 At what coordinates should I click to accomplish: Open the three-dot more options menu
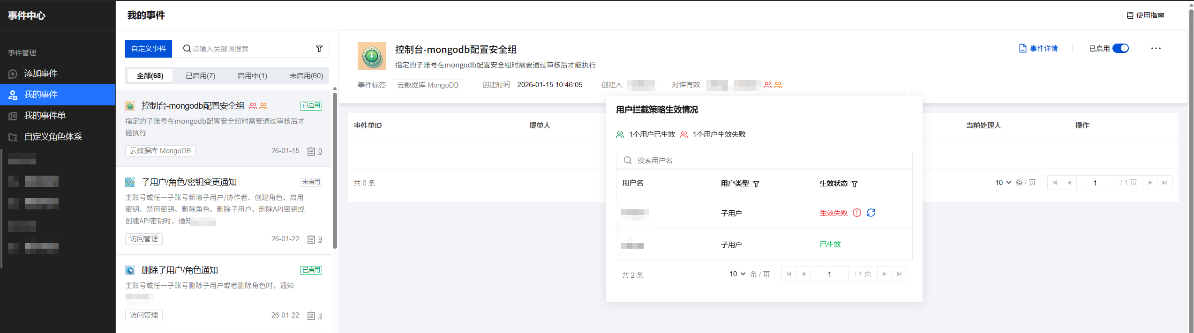[1156, 48]
